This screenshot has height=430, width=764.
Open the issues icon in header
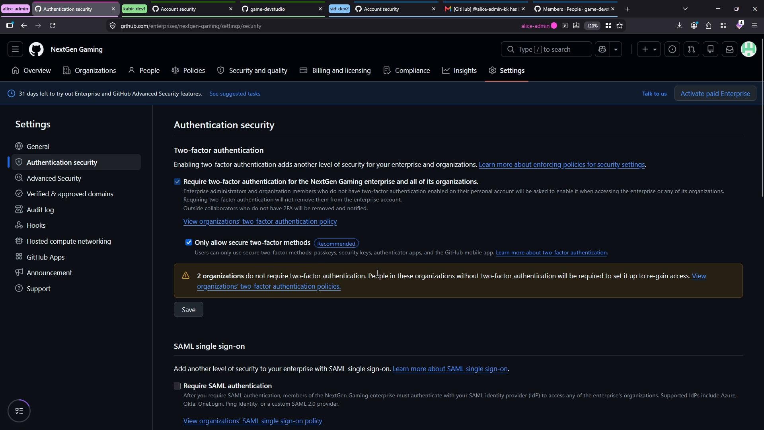click(672, 49)
